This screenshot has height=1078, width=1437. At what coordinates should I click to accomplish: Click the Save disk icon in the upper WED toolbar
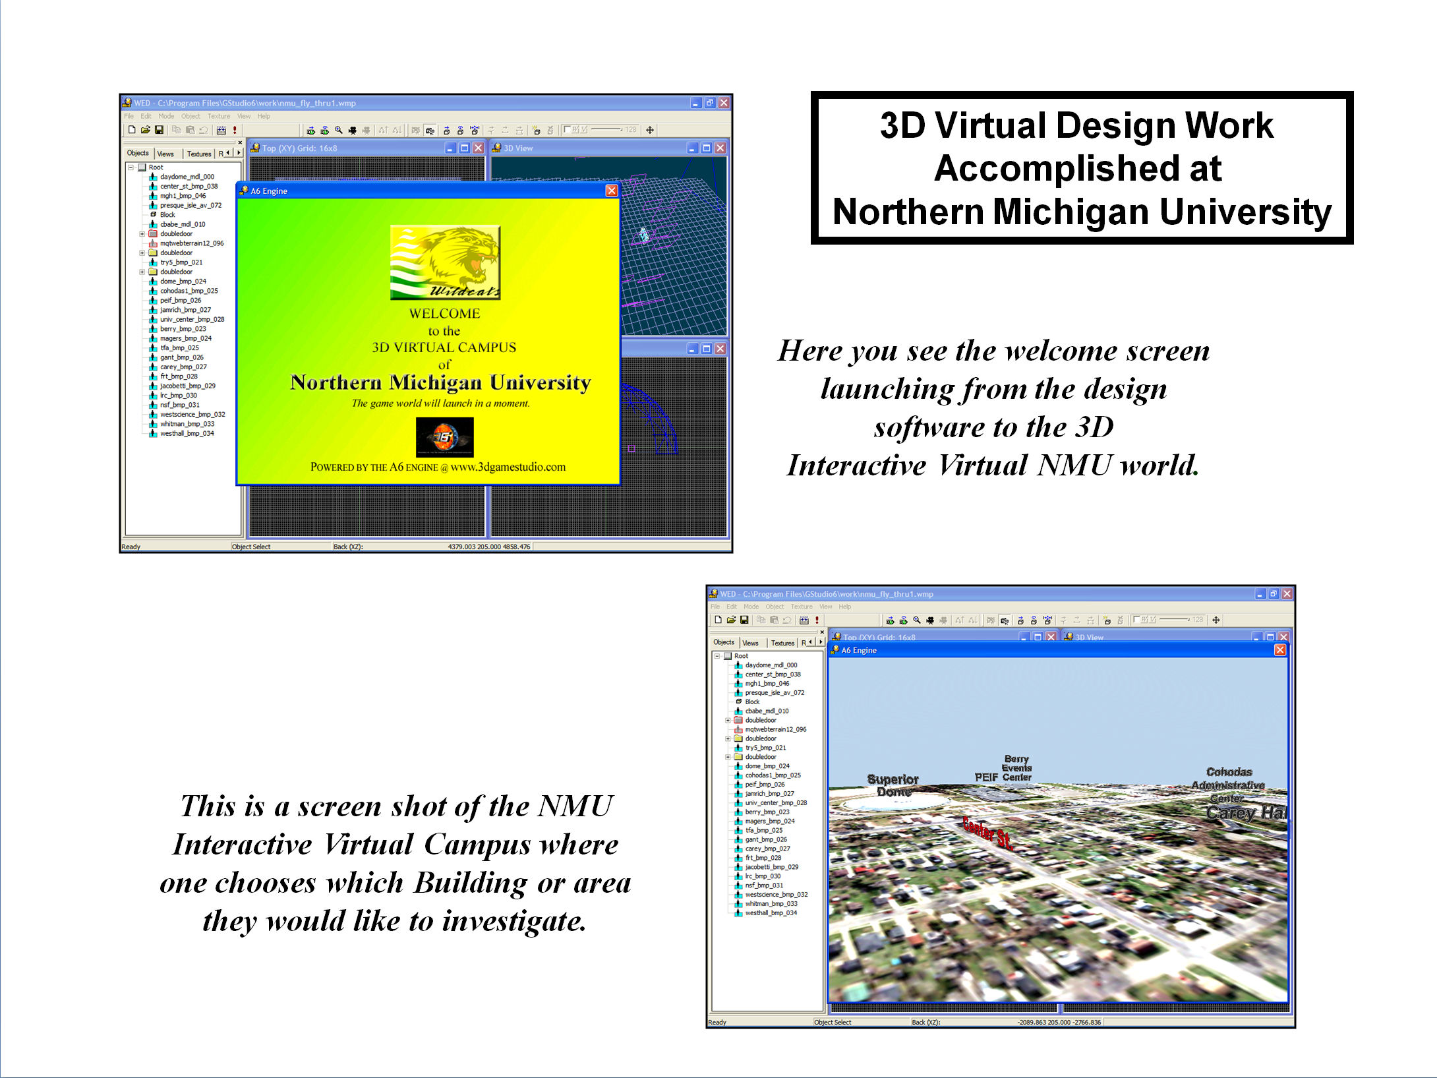tap(159, 130)
